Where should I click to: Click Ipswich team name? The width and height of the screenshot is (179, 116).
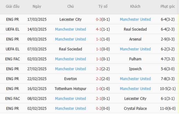(135, 69)
